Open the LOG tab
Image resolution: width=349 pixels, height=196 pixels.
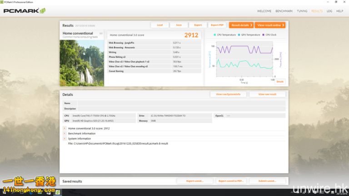pos(329,11)
